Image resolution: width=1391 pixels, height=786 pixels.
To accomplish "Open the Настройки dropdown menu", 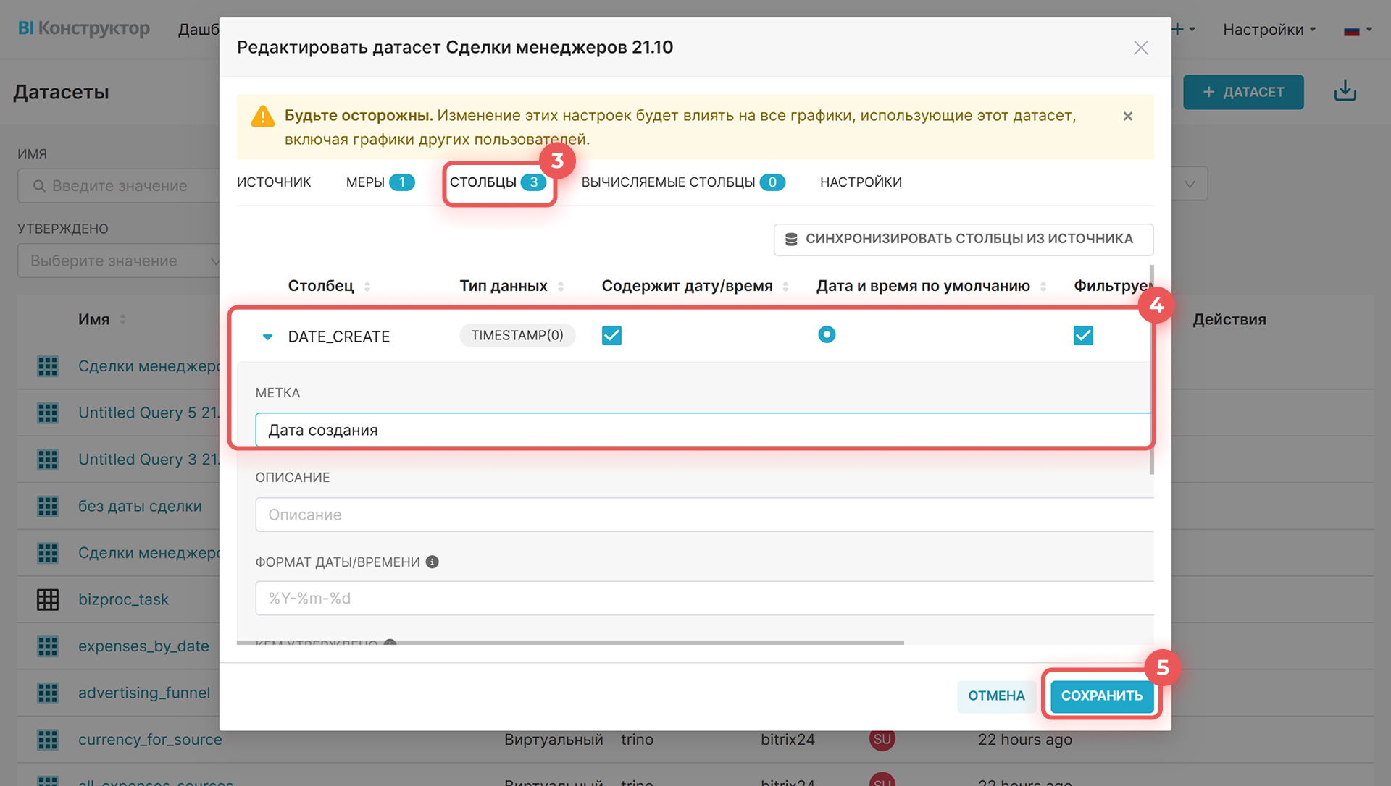I will 1269,30.
